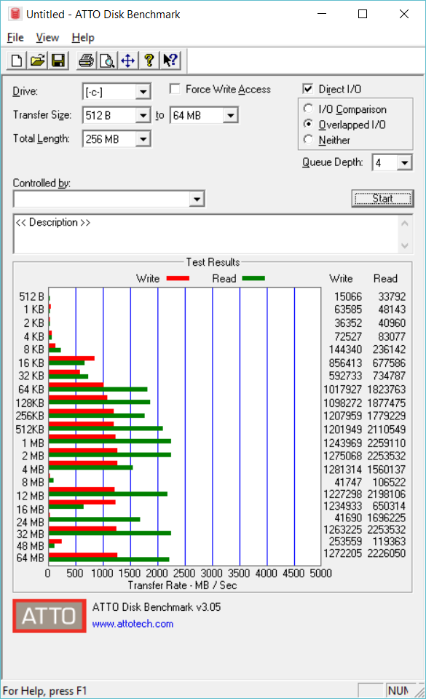Print results using the printer icon
The height and width of the screenshot is (699, 426).
tap(86, 60)
